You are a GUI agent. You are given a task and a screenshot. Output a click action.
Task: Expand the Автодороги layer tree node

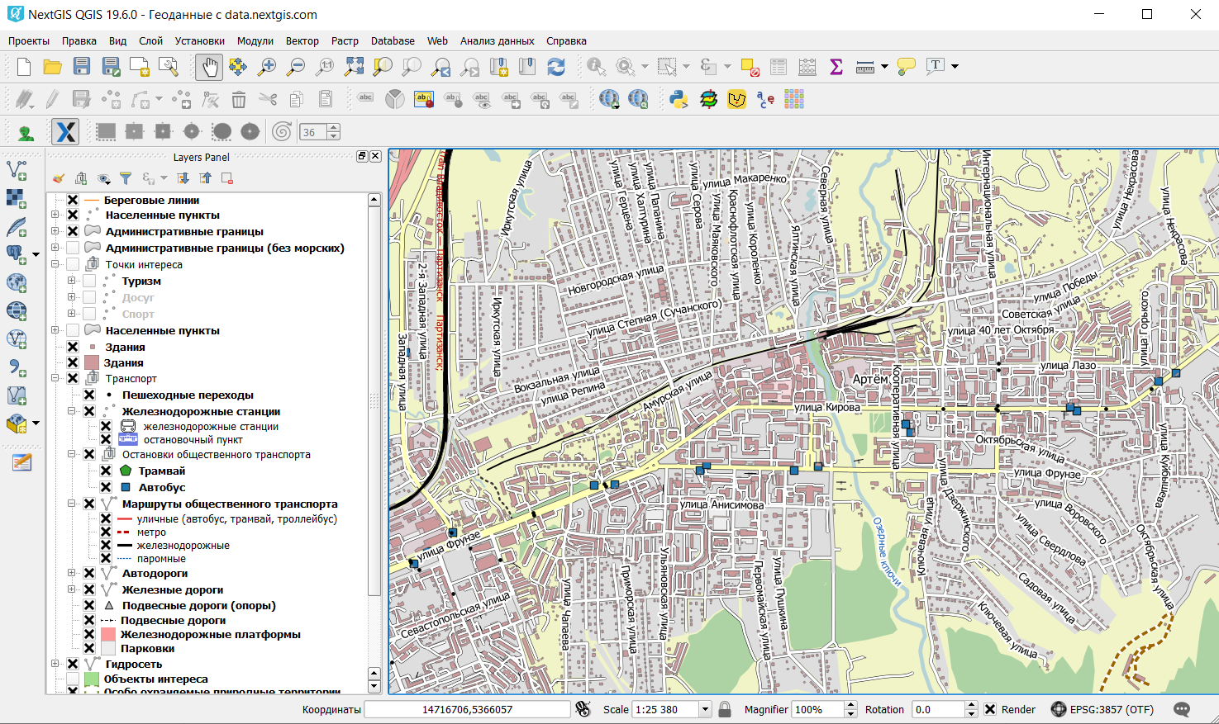pyautogui.click(x=72, y=573)
